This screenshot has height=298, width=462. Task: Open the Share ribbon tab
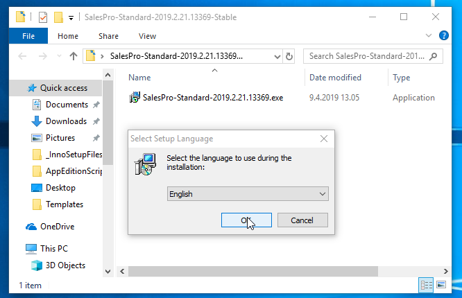point(108,36)
